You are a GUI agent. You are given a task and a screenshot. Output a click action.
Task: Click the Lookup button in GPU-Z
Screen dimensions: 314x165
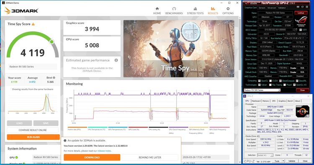(301, 13)
